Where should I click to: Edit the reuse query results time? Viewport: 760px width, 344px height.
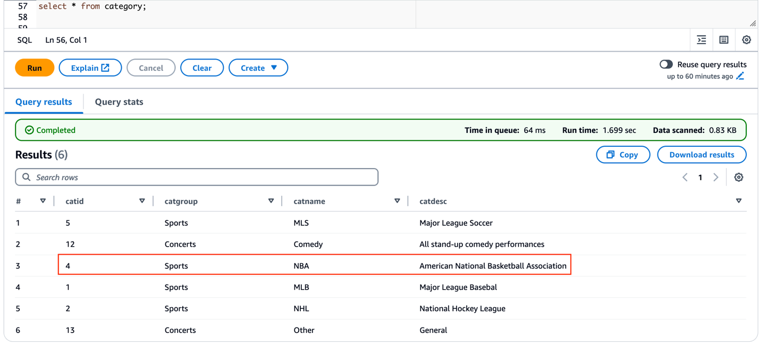click(740, 77)
